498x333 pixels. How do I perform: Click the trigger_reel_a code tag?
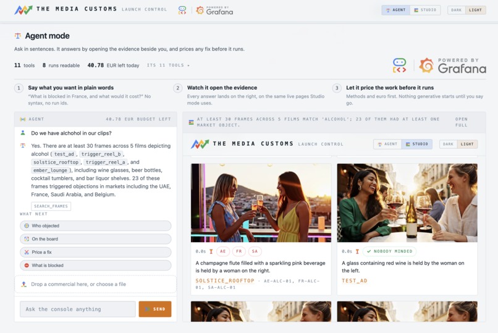coord(106,162)
